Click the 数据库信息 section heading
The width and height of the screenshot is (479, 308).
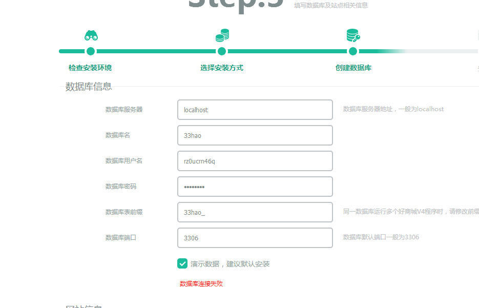(89, 87)
